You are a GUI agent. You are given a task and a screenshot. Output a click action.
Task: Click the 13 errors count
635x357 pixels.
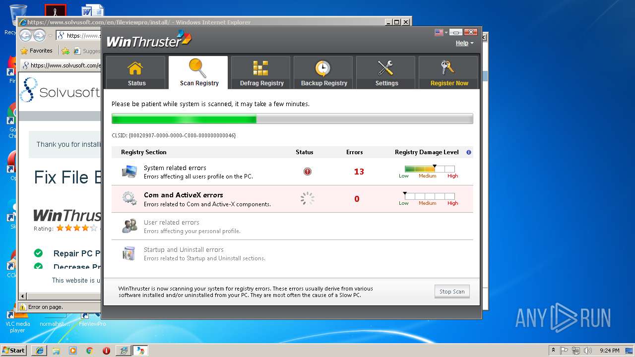(x=359, y=172)
